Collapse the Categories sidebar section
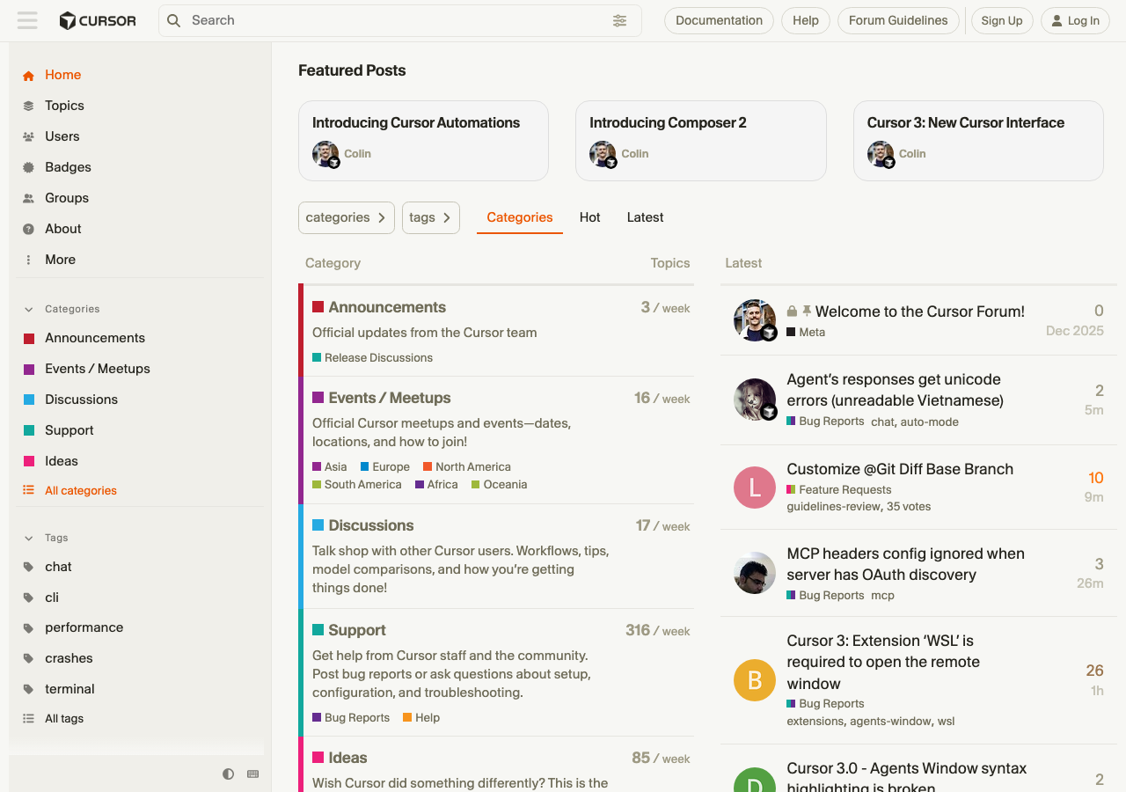The image size is (1126, 792). pyautogui.click(x=28, y=309)
